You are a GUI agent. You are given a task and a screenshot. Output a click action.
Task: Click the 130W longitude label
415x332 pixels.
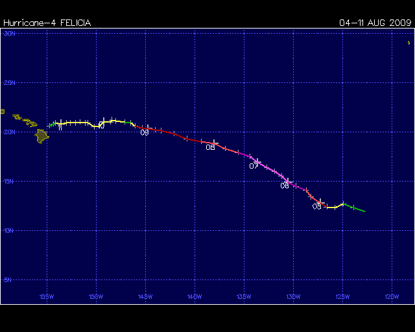(292, 297)
